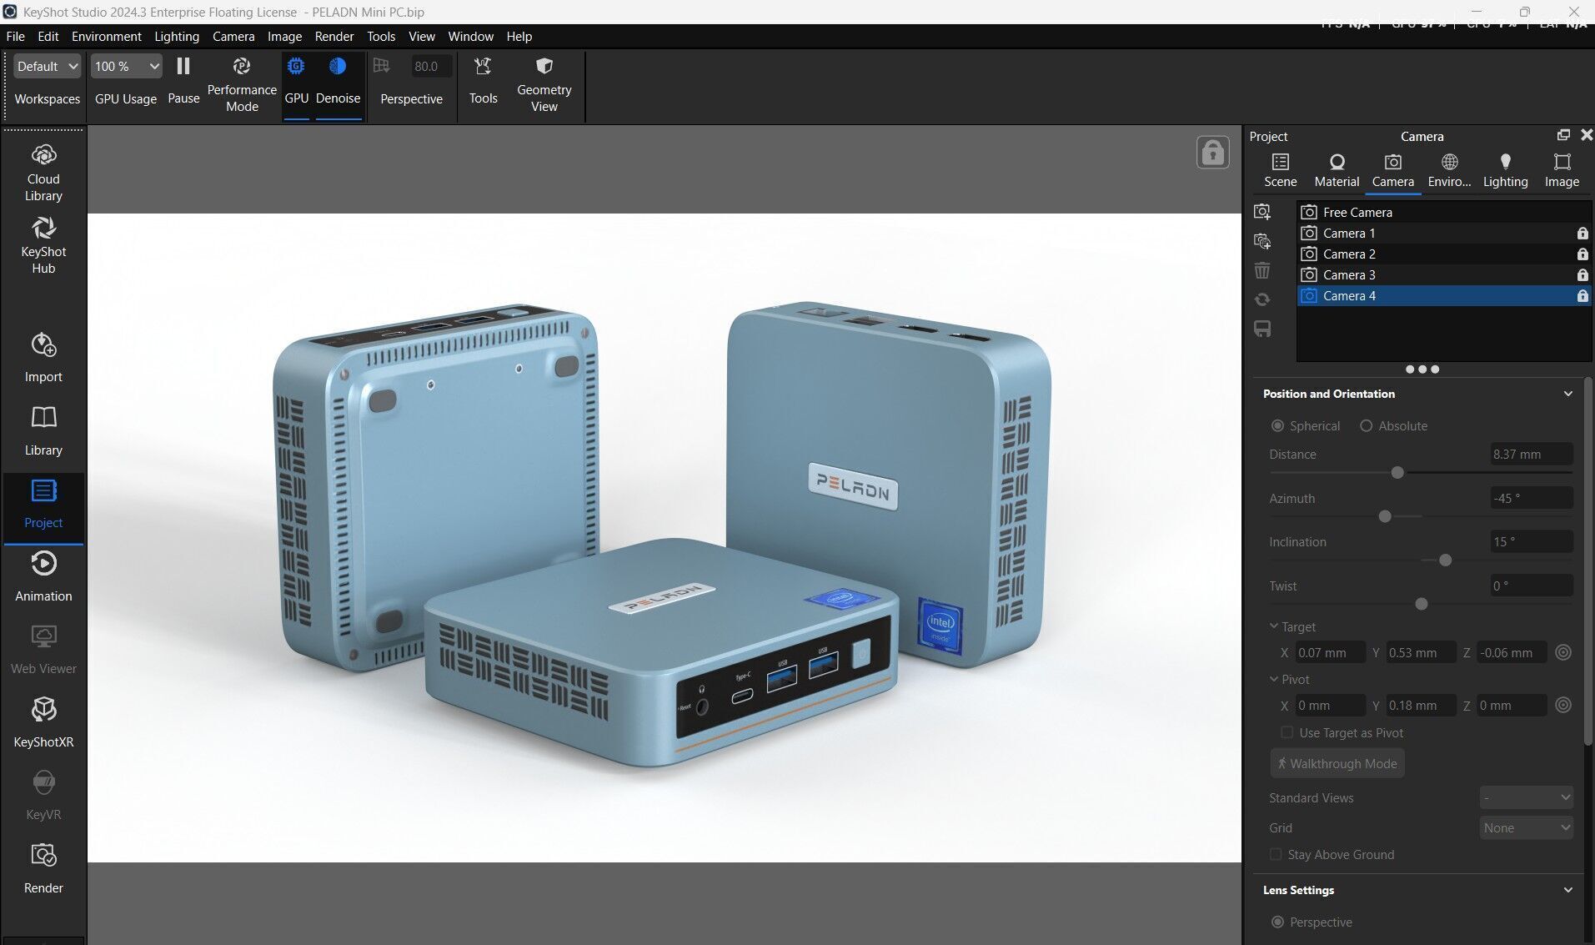Collapse the Position and Orientation section
The image size is (1595, 945).
(x=1567, y=394)
